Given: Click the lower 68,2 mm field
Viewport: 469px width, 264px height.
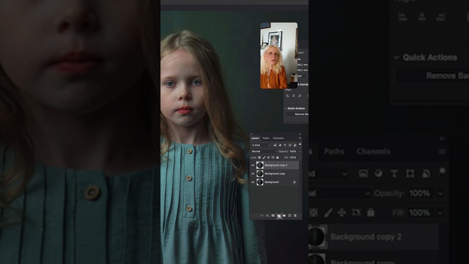Looking at the screenshot, I should coord(303,70).
